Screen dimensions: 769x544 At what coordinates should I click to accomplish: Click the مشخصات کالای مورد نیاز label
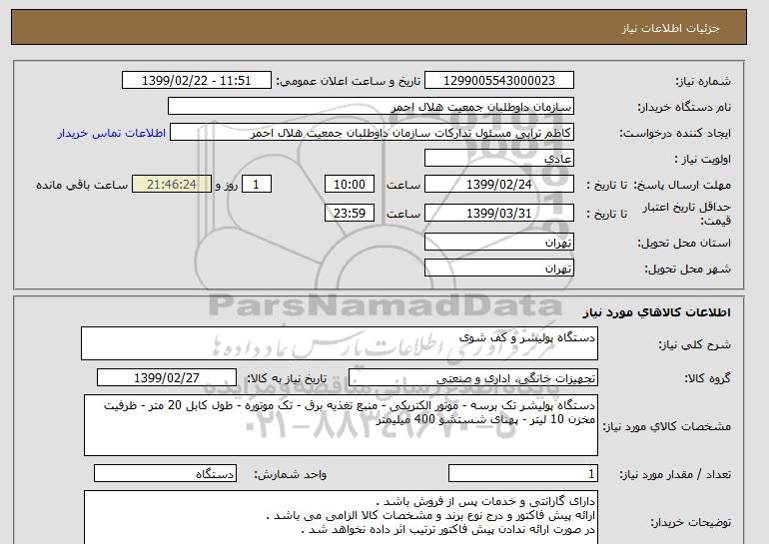667,426
